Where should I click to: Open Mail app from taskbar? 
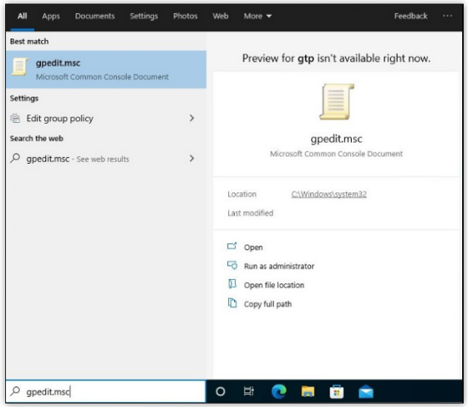click(x=366, y=392)
